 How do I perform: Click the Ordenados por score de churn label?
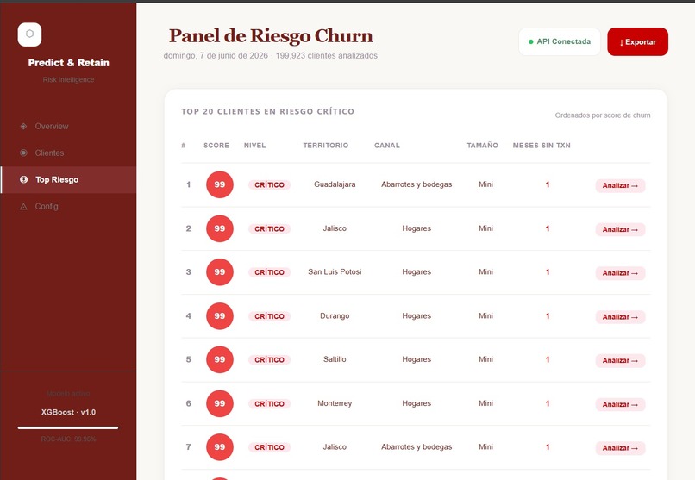pos(603,115)
